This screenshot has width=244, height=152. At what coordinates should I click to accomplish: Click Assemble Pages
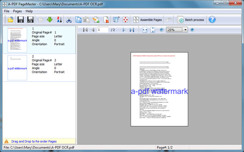tap(148, 20)
